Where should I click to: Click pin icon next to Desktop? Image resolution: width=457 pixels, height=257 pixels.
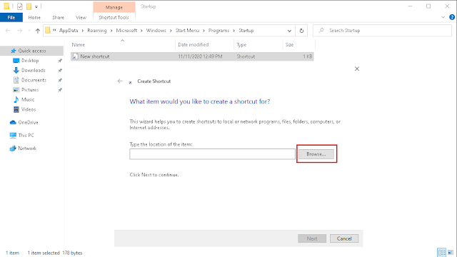click(60, 61)
